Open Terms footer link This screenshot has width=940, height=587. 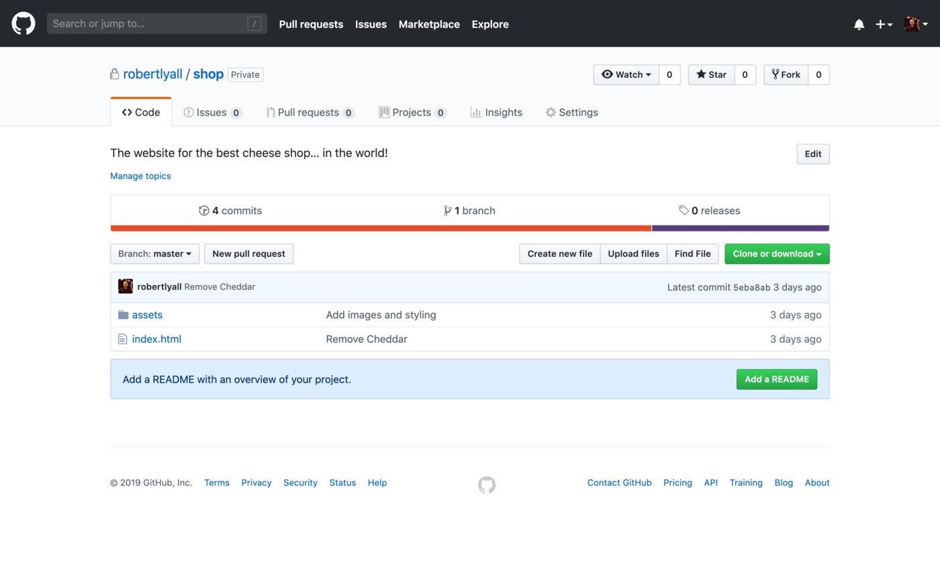click(217, 482)
